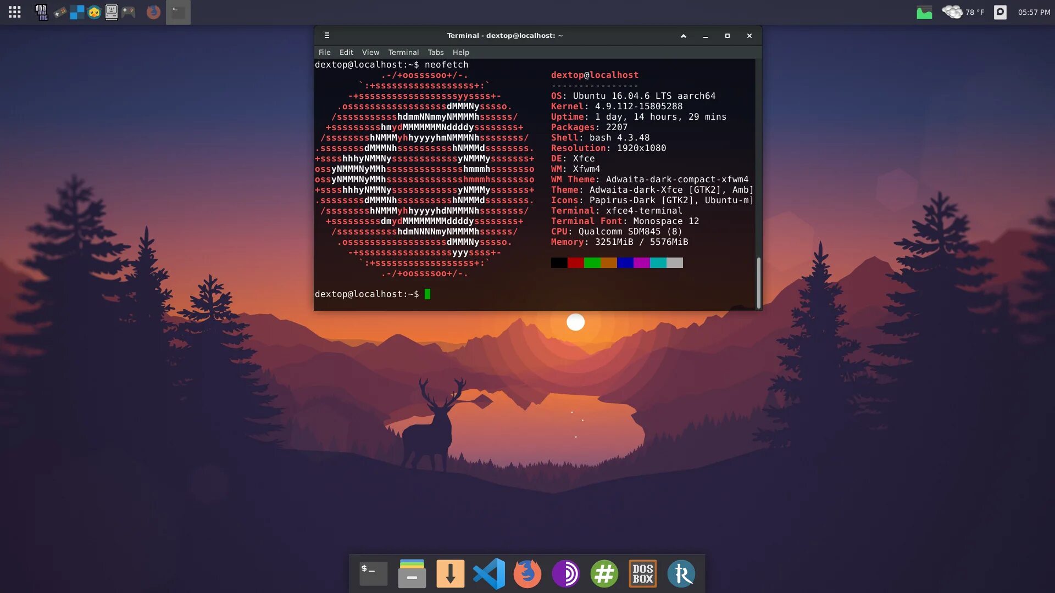Open the File menu in Terminal
Image resolution: width=1055 pixels, height=593 pixels.
325,52
